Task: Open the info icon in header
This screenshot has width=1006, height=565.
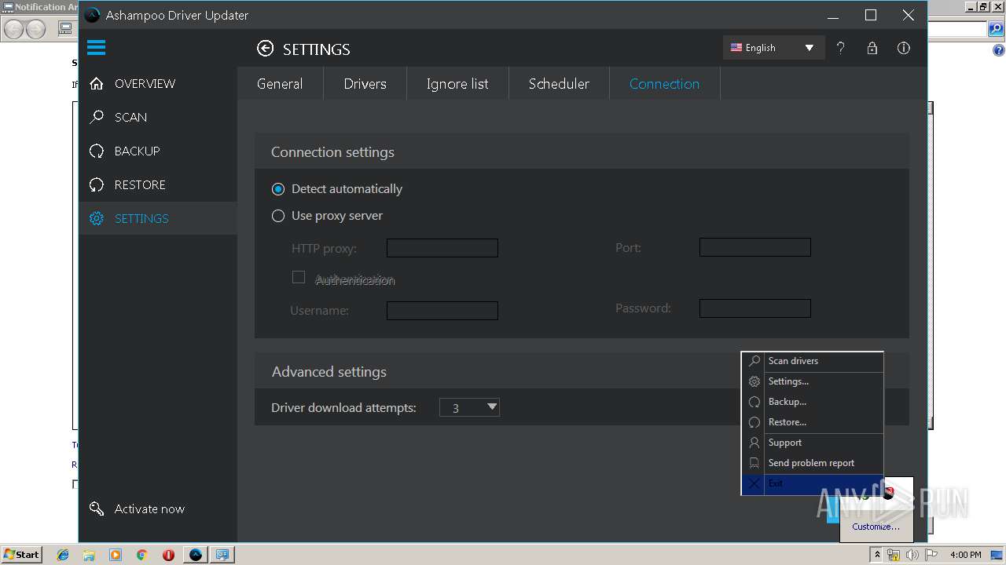Action: [x=904, y=48]
